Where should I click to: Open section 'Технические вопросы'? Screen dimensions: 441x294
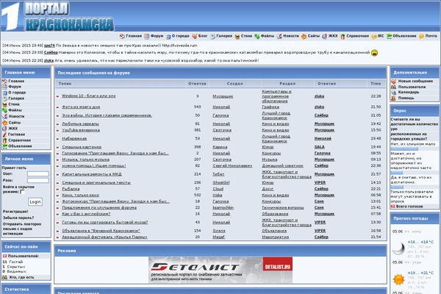pyautogui.click(x=283, y=207)
